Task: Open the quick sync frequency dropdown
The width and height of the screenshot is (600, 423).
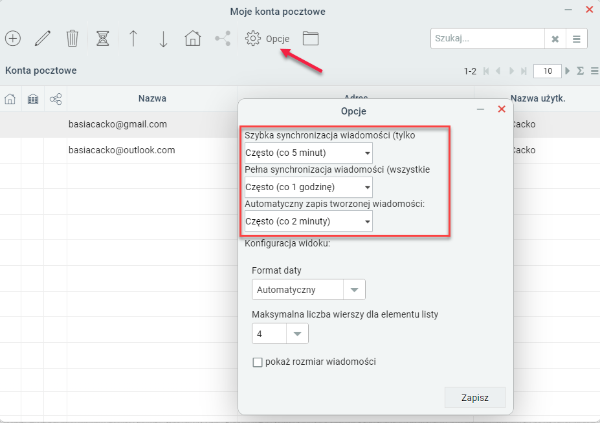Action: coord(309,153)
